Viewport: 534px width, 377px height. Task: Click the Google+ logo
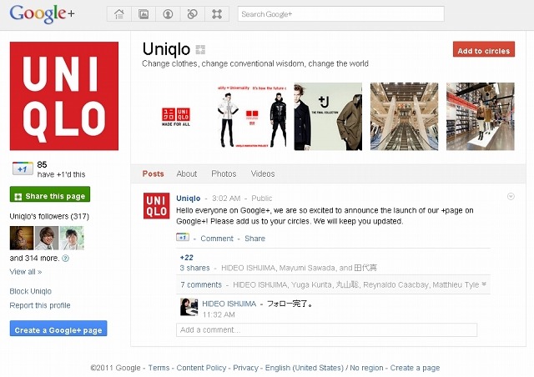(42, 14)
